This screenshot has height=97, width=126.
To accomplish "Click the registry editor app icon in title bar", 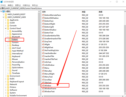I will point(2,2).
